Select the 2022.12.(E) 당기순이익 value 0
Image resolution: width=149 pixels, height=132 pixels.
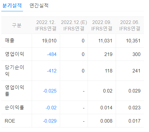pyautogui.click(x=83, y=71)
